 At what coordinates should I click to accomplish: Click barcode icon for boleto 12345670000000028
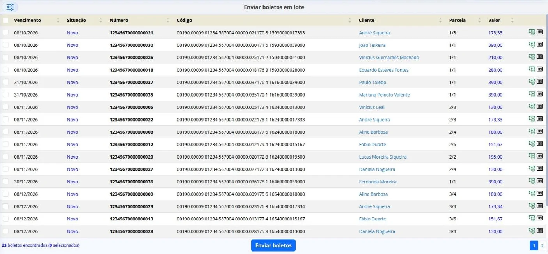pyautogui.click(x=540, y=231)
